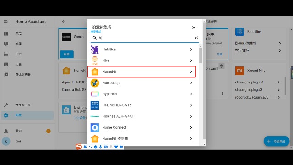Focus the integration search field
293x165 pixels.
coord(145,38)
